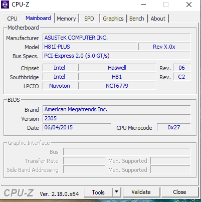
Task: Click the H81 southbridge field
Action: point(117,77)
